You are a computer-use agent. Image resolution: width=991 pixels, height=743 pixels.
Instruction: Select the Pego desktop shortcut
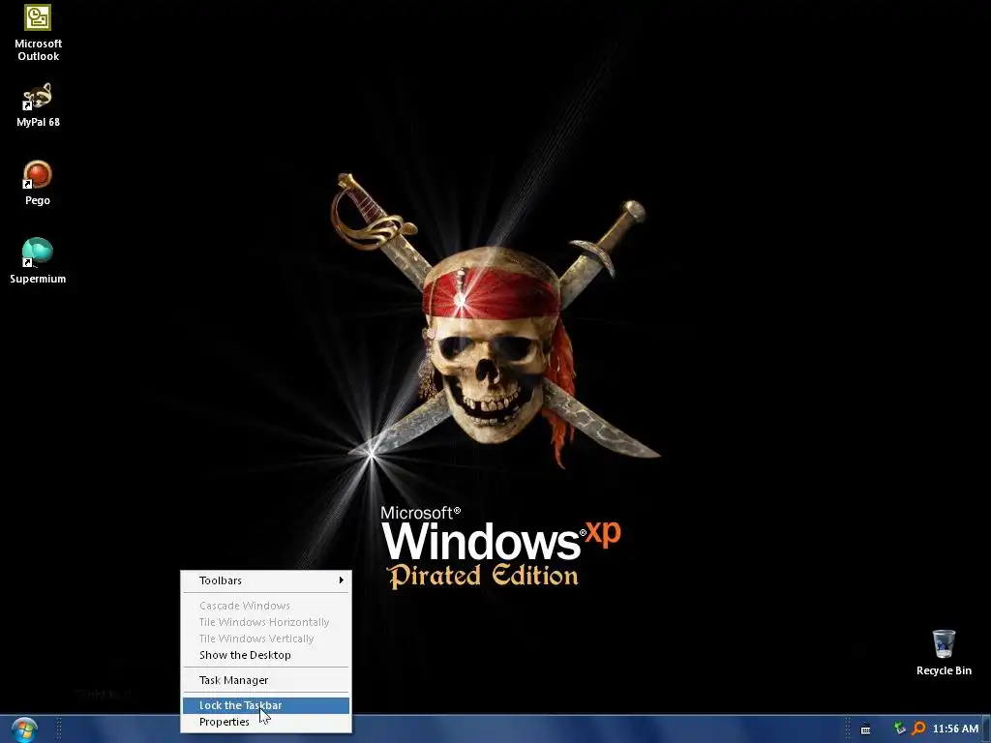tap(38, 183)
